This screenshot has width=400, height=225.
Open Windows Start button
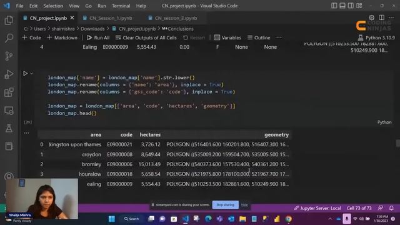click(112, 219)
